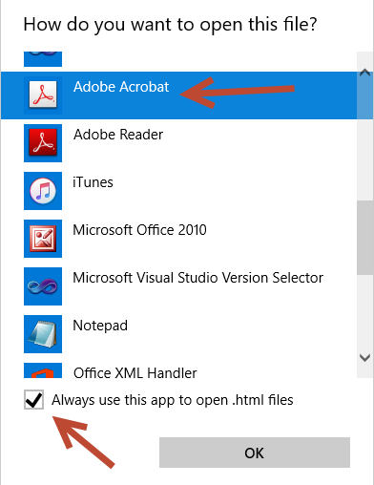Click Microsoft Visual Studio Version Selector text

click(197, 278)
